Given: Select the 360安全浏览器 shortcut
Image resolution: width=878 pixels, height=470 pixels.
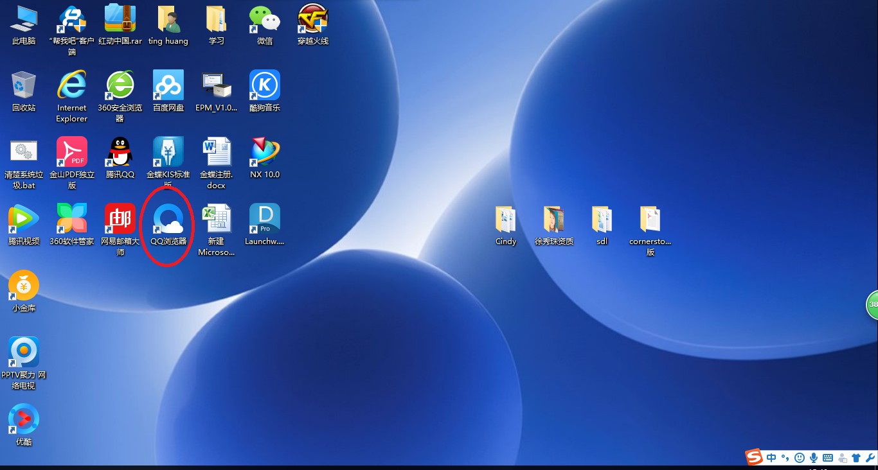Looking at the screenshot, I should (120, 96).
